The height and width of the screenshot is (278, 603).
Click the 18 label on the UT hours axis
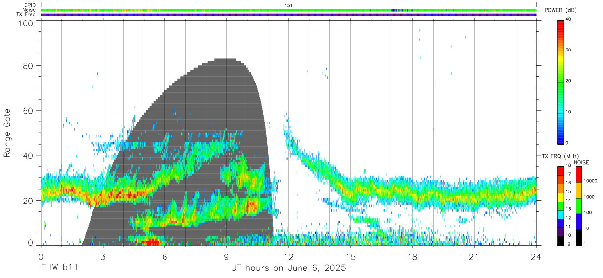click(412, 256)
